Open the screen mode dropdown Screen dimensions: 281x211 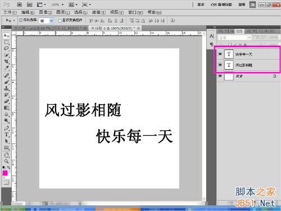[87, 5]
